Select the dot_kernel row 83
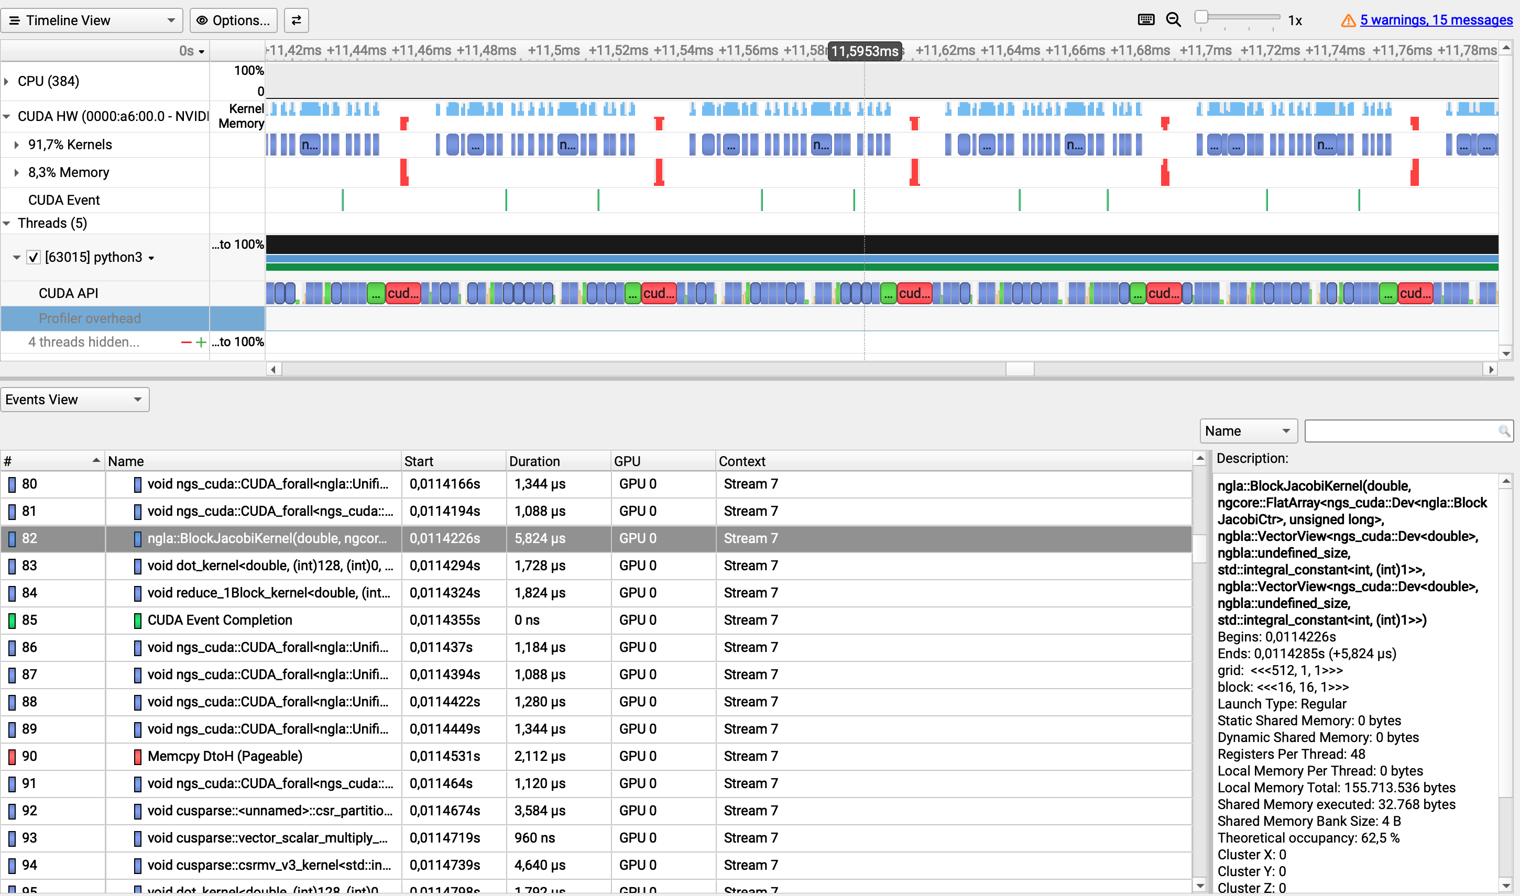 pyautogui.click(x=596, y=565)
